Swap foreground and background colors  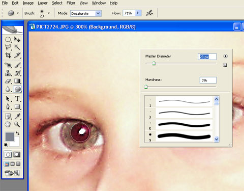[x=18, y=133]
